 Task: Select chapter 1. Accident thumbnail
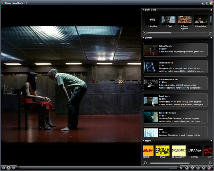(152, 20)
